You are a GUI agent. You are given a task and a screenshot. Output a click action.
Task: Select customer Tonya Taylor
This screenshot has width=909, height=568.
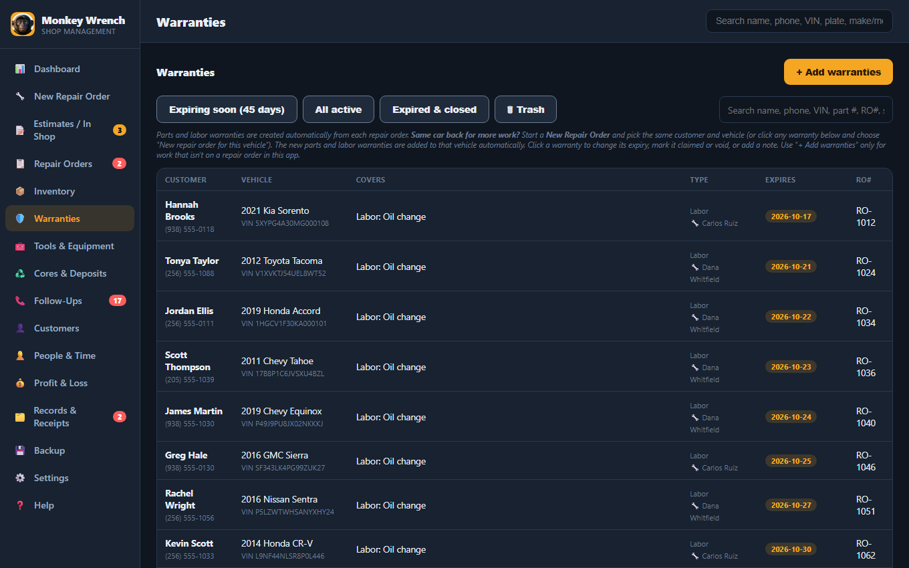(192, 261)
